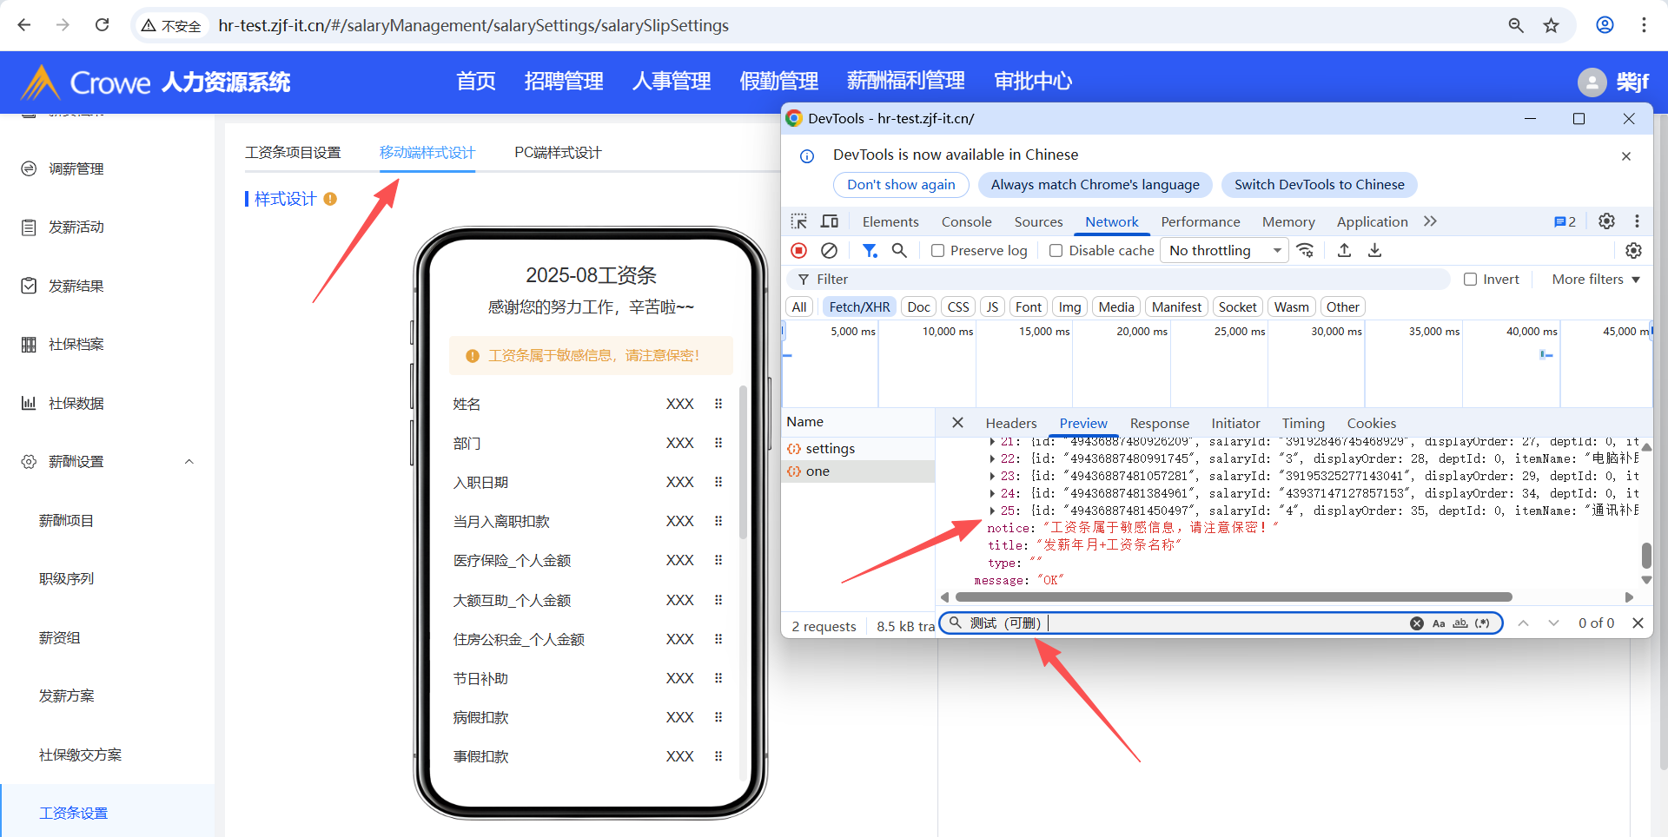
Task: Open the Network settings gear icon
Action: (x=1633, y=250)
